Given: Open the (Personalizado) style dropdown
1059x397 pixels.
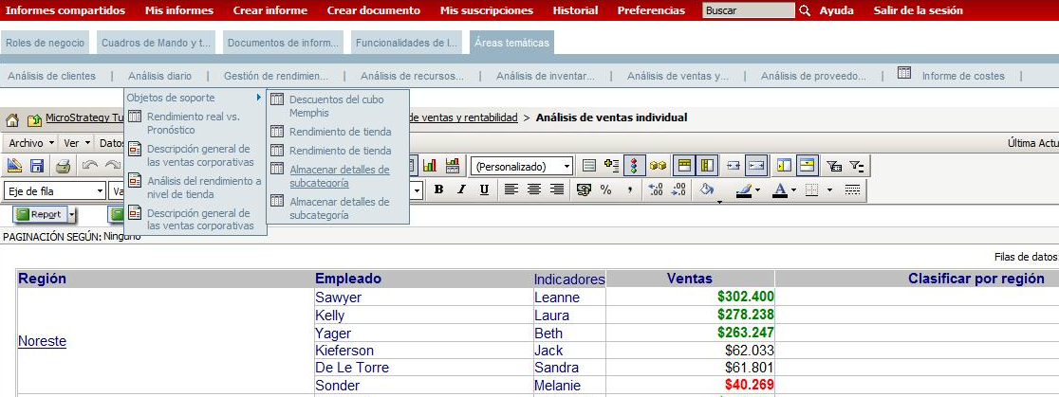Looking at the screenshot, I should pyautogui.click(x=522, y=166).
